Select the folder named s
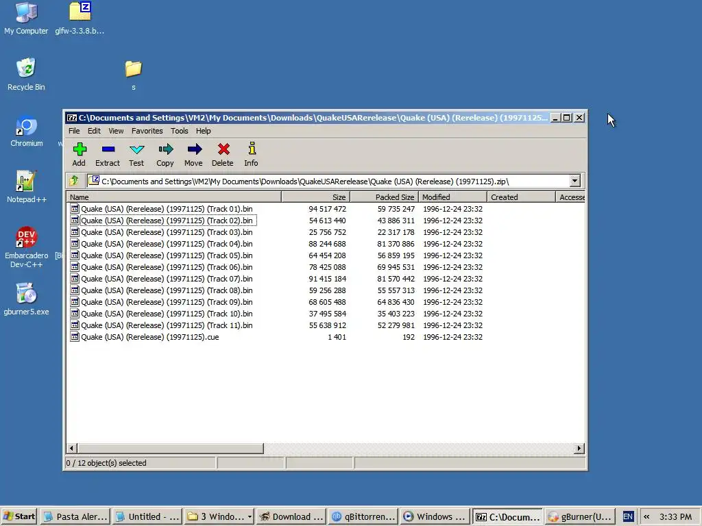 click(x=134, y=75)
